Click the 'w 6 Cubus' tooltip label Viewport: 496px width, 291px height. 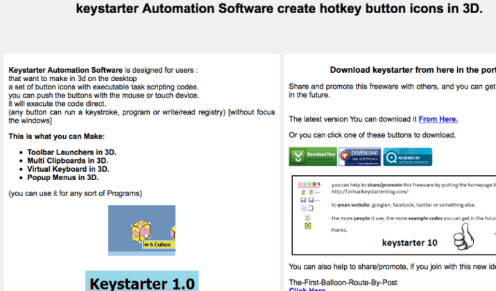point(157,245)
